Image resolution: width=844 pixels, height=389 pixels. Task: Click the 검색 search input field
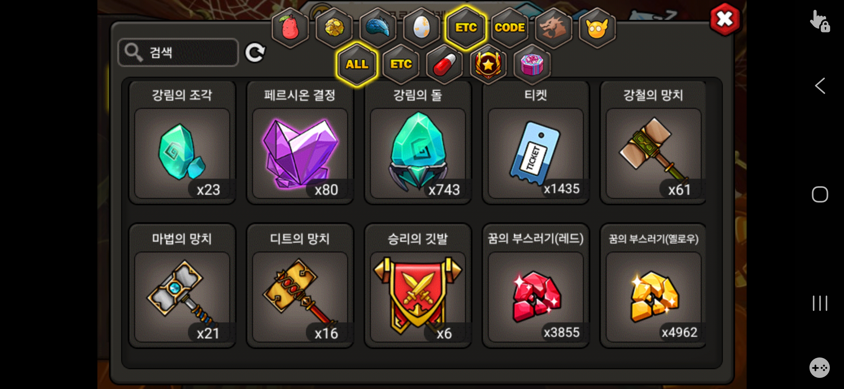point(178,52)
